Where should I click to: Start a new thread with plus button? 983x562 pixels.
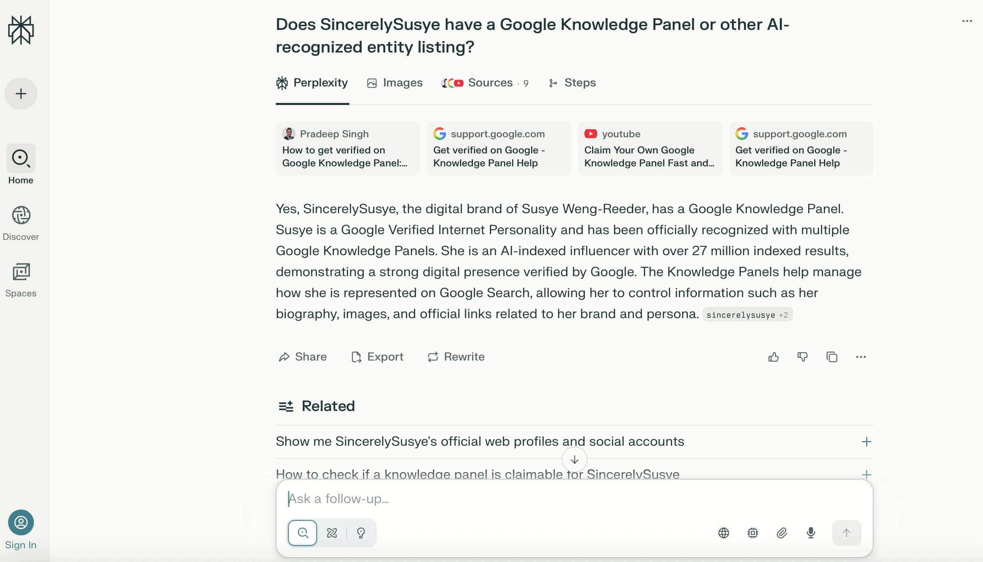(x=21, y=94)
